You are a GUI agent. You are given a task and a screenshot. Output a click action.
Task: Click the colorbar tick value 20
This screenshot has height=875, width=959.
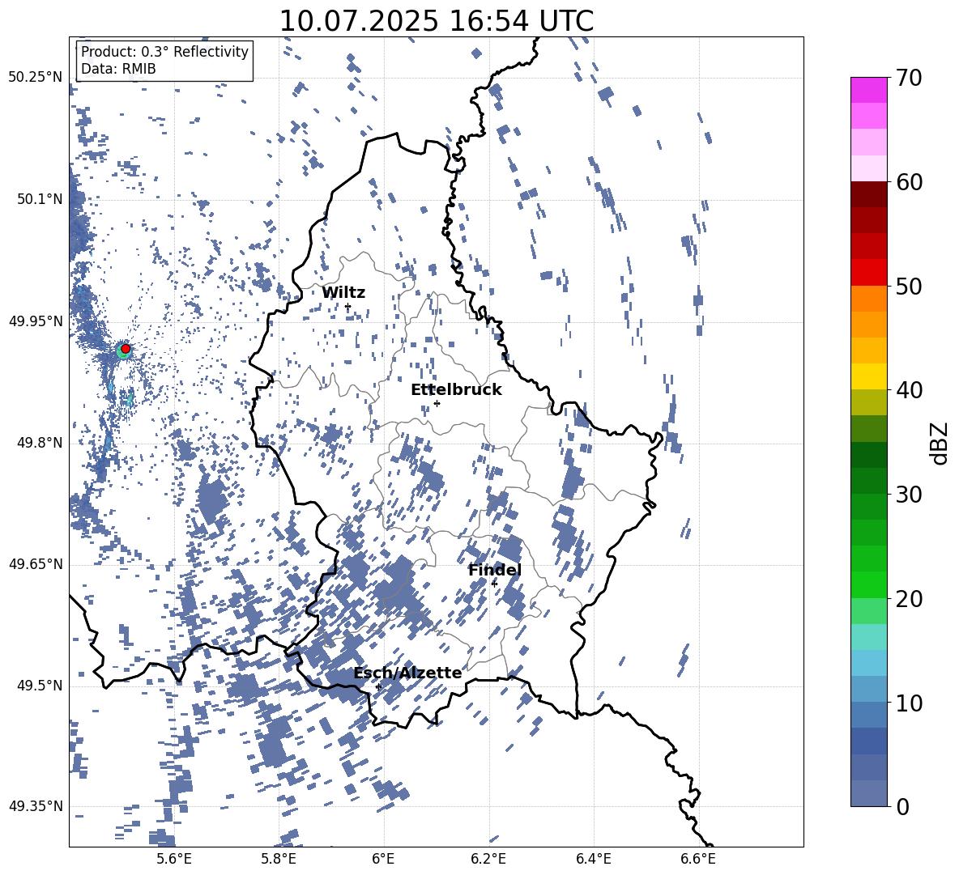click(909, 599)
